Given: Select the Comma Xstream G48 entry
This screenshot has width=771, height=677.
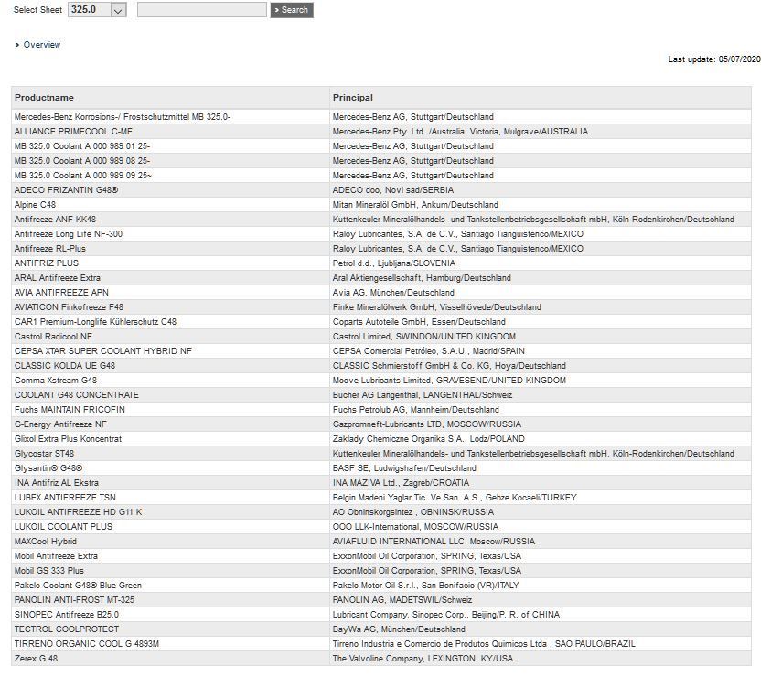Looking at the screenshot, I should click(55, 381).
